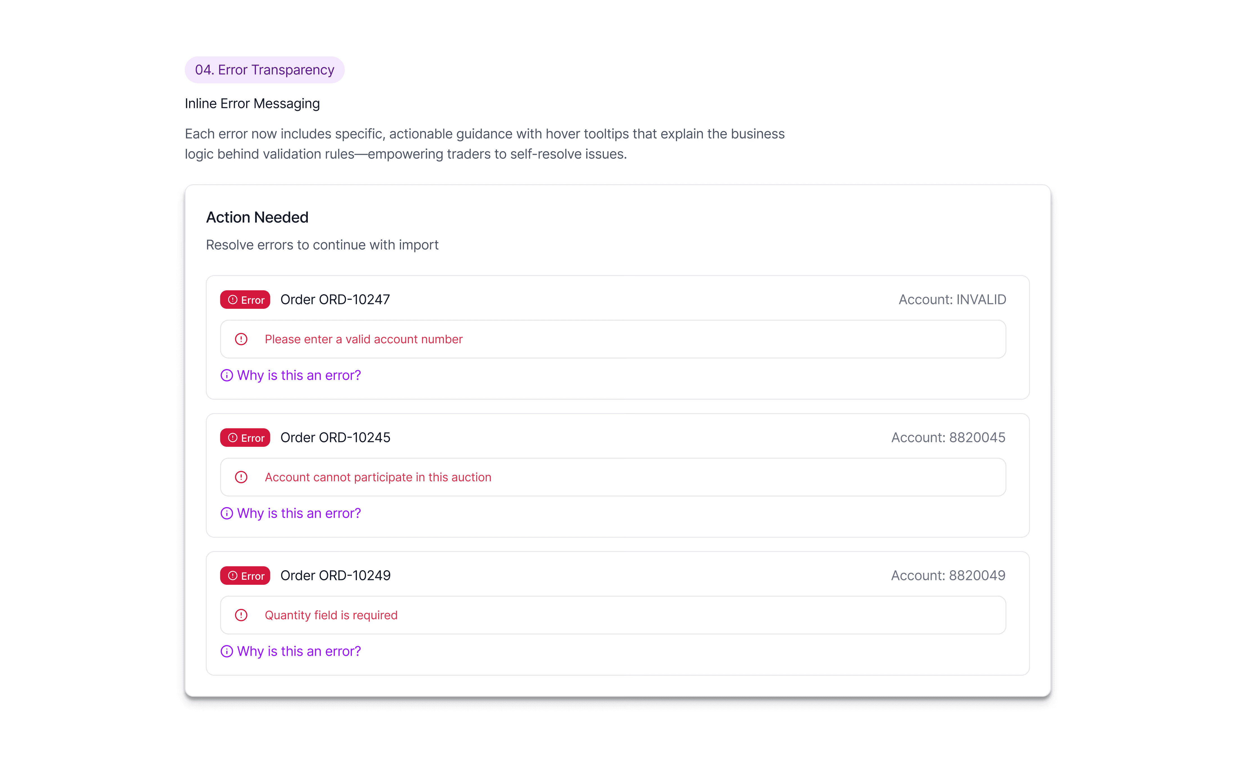Viewport: 1254px width, 764px height.
Task: Click 'Please enter a valid account number' message
Action: 363,339
